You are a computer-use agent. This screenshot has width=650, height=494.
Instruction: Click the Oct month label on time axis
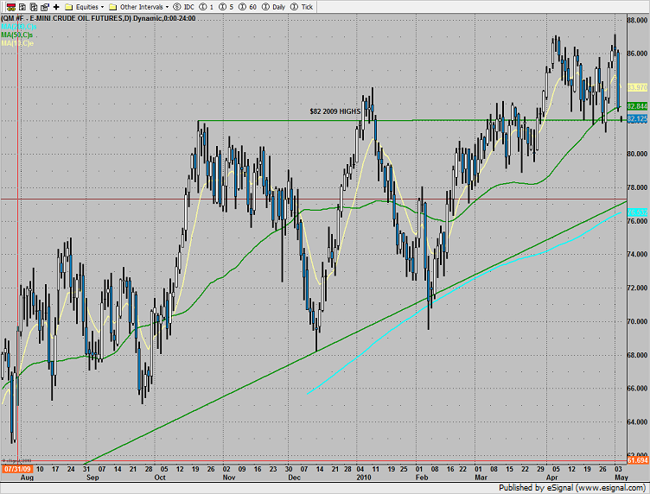click(x=160, y=478)
